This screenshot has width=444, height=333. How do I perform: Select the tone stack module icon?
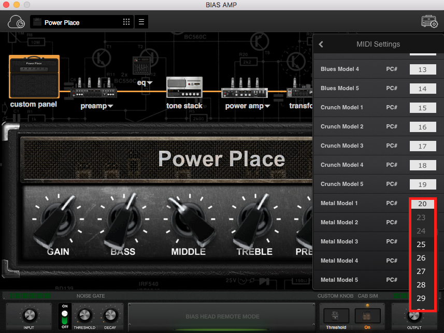pos(184,87)
